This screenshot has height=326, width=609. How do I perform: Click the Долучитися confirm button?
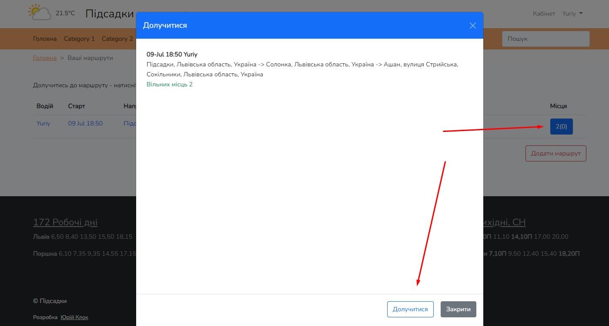click(410, 309)
